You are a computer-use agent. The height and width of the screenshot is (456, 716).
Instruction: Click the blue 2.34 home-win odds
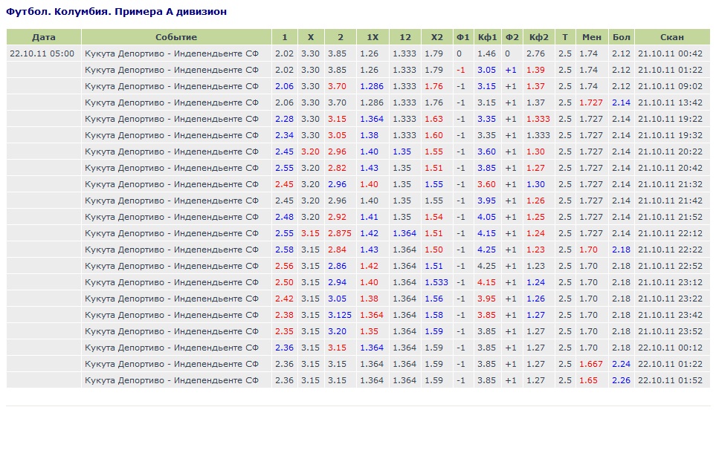click(x=284, y=135)
